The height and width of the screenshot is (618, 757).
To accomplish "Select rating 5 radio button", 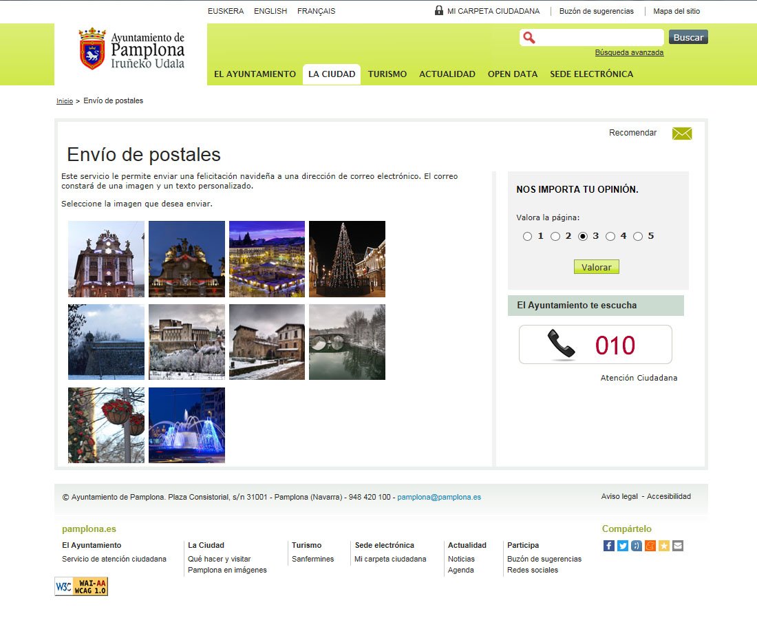I will tap(637, 237).
